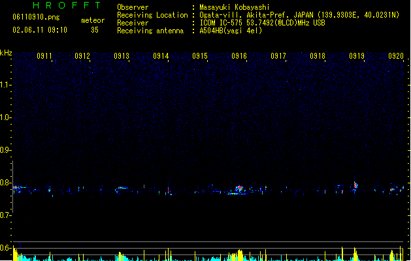This screenshot has height=261, width=411.
Task: Click the 0918 time marker
Action: pos(318,56)
